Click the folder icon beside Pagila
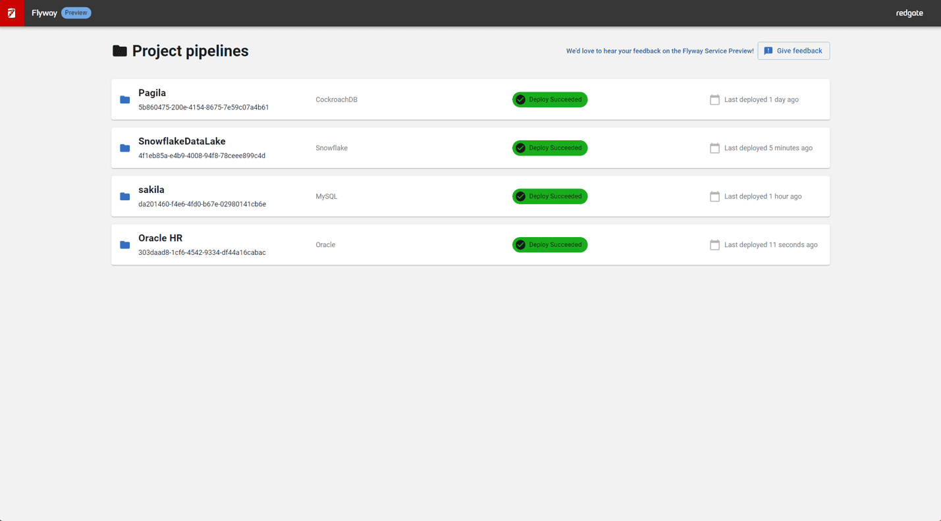This screenshot has height=521, width=941. coord(124,100)
